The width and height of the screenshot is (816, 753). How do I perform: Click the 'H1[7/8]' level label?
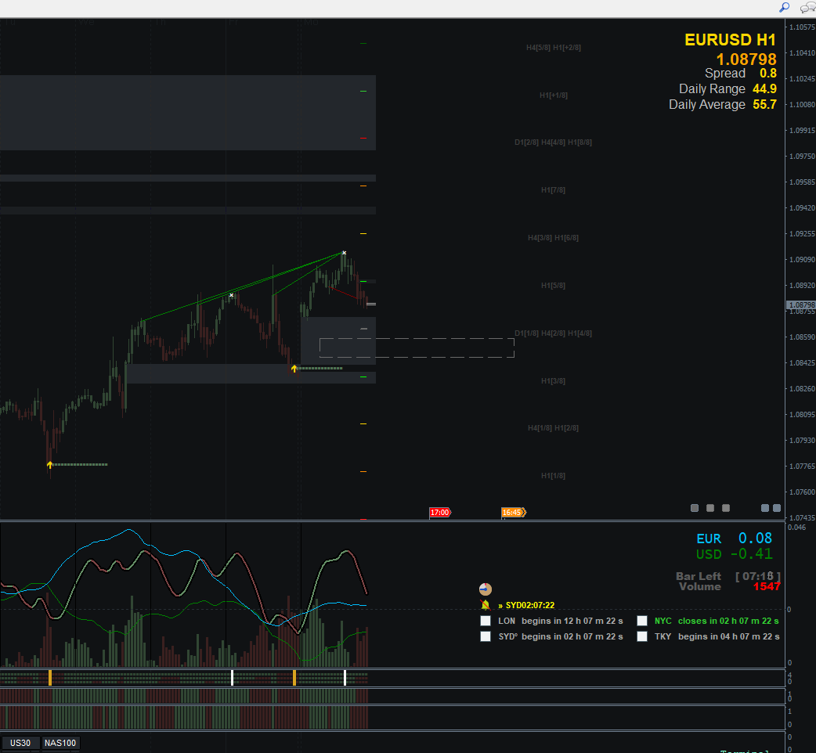click(x=553, y=189)
